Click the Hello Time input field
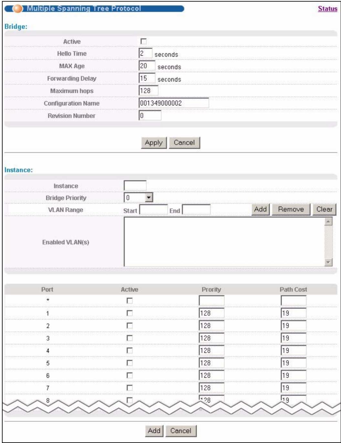 [145, 53]
